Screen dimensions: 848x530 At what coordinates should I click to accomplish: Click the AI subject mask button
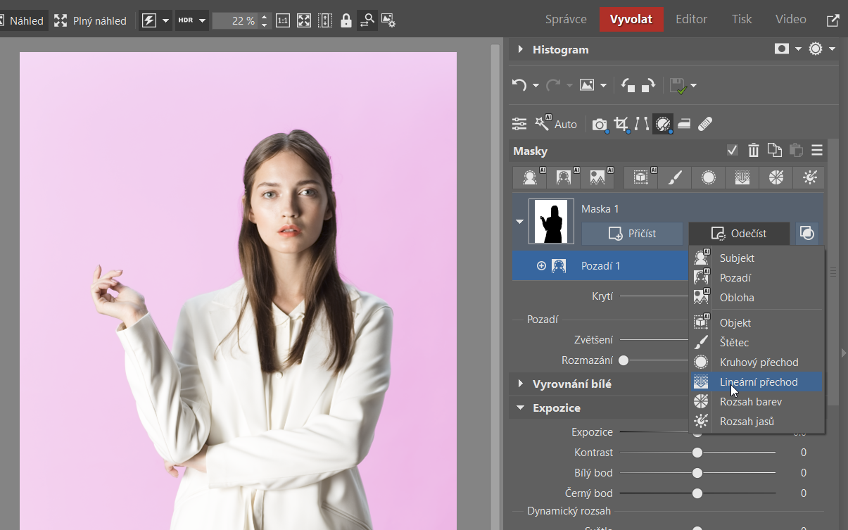[x=530, y=178]
